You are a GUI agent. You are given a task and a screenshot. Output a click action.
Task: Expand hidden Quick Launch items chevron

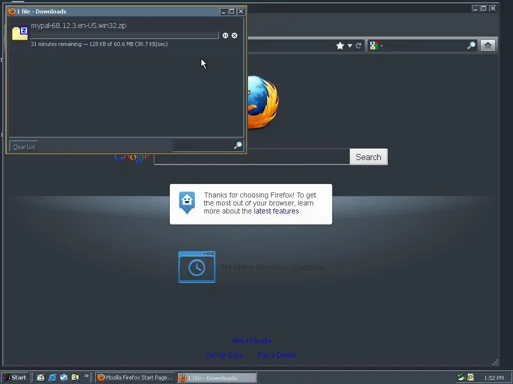[86, 376]
